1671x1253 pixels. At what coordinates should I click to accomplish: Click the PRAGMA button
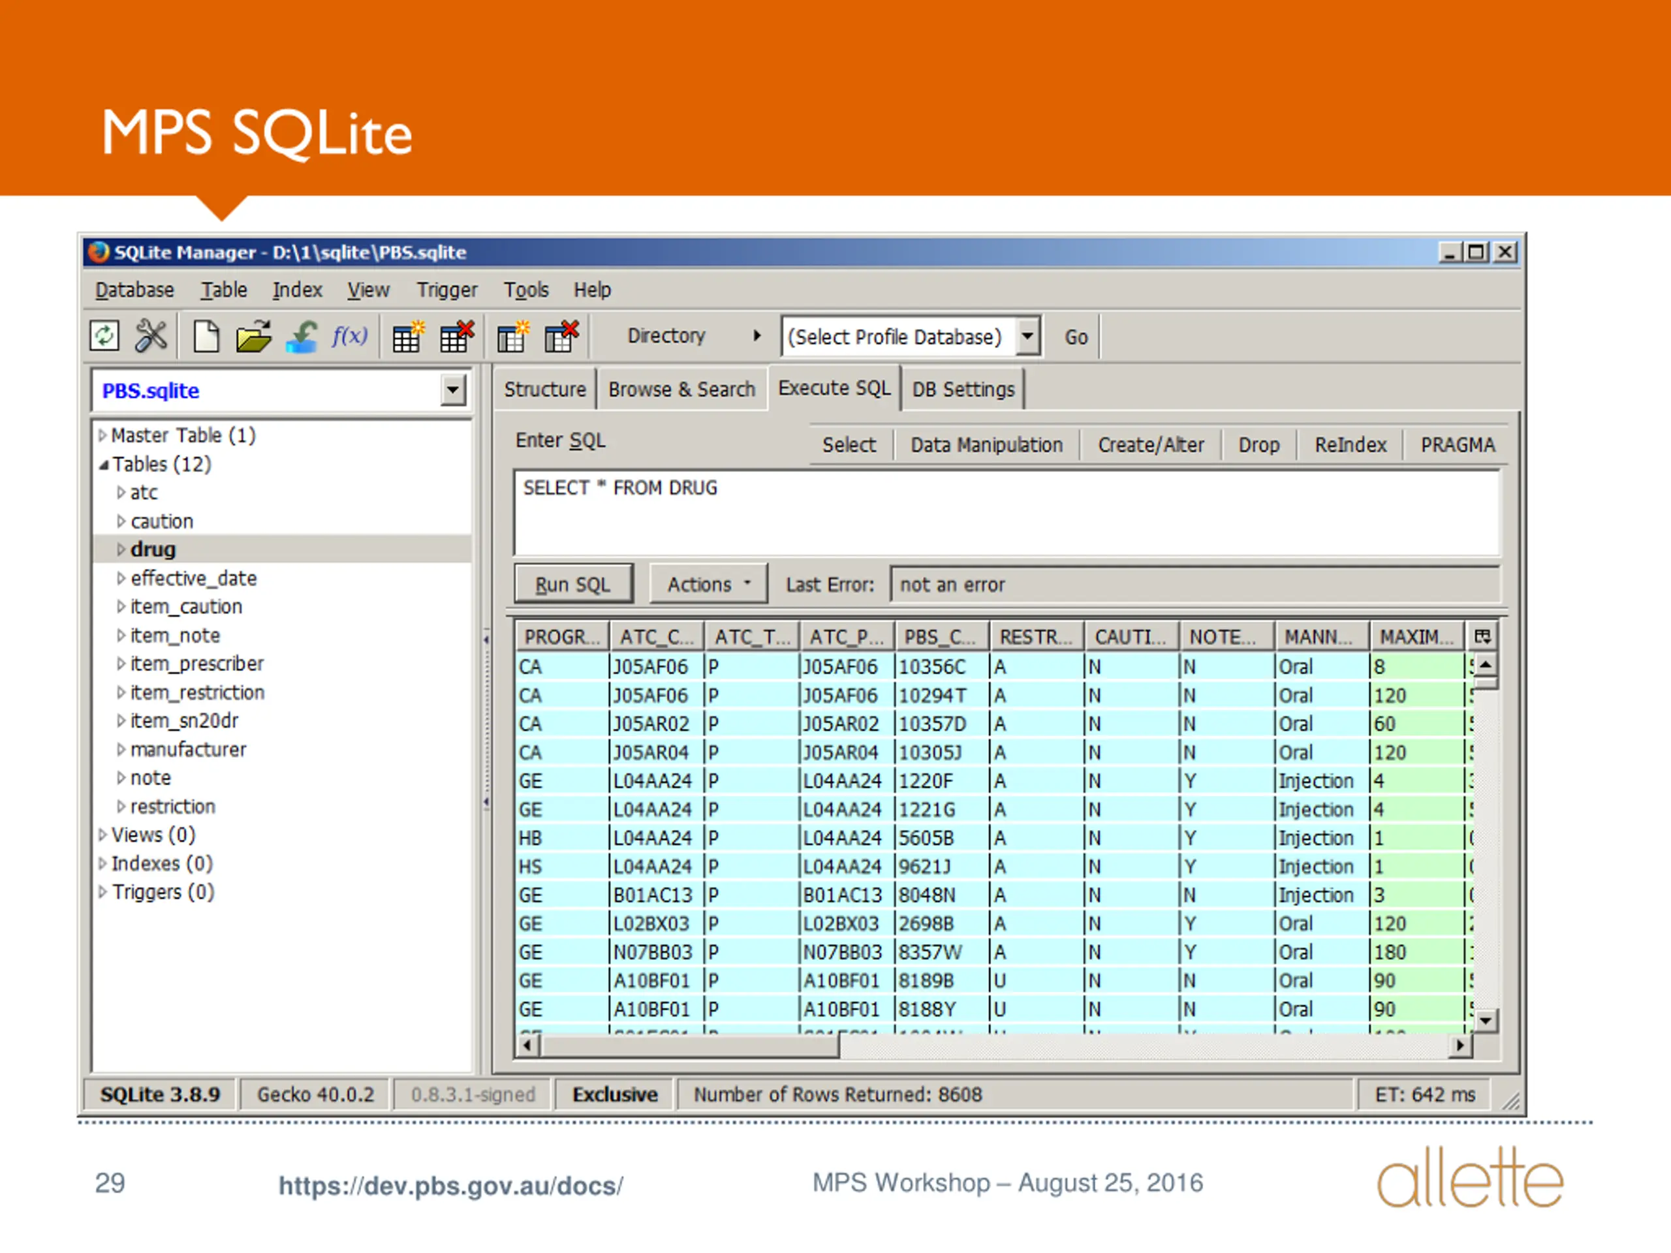[1457, 445]
